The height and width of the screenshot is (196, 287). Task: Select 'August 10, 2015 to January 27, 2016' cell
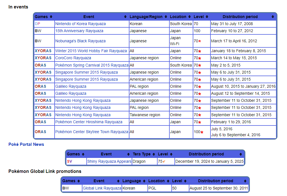(243, 87)
